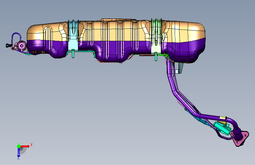Click the gray plane quadrant of the axis triad
This screenshot has height=165, width=255.
click(x=23, y=150)
